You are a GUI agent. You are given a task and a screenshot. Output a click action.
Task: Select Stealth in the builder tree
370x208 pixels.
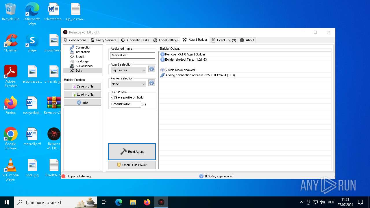coord(80,57)
